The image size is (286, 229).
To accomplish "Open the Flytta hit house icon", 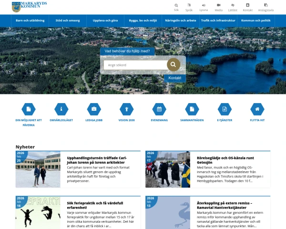I will coord(257,109).
